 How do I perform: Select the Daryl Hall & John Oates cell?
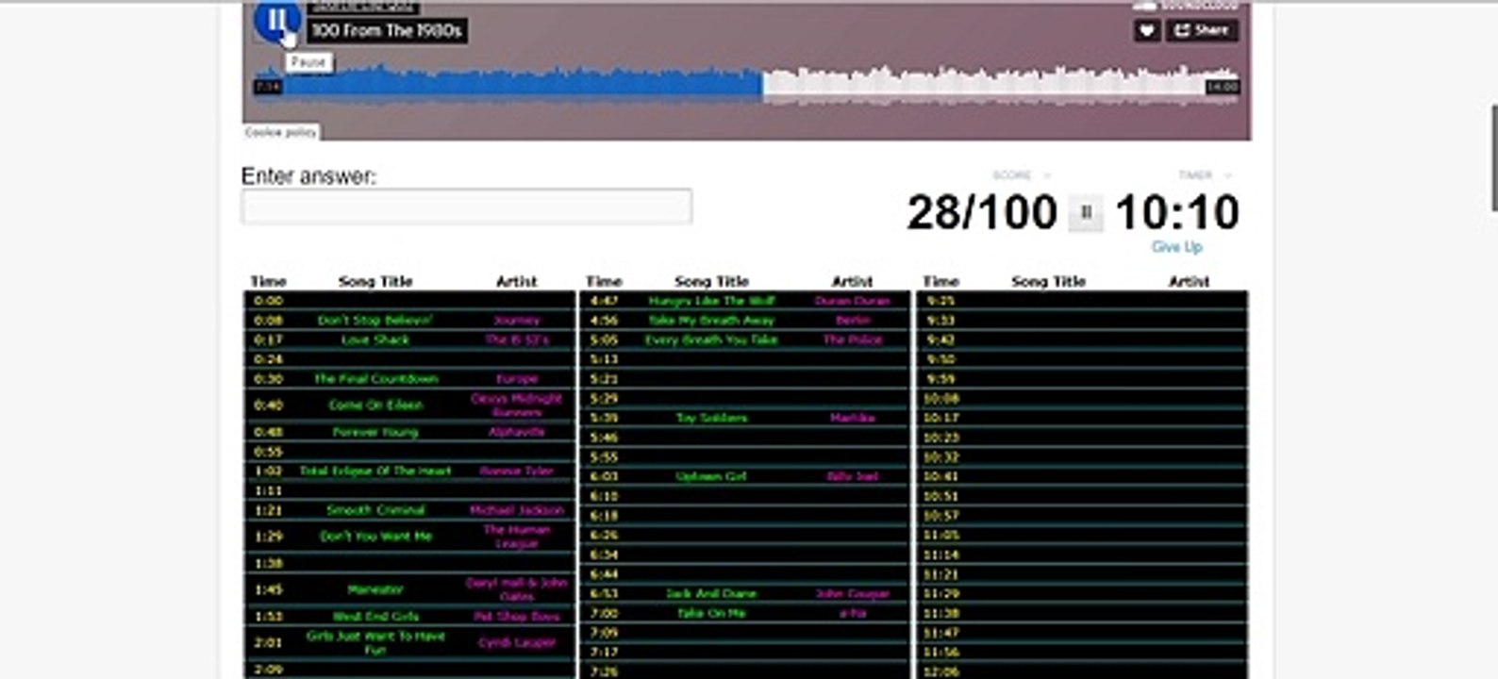pos(516,590)
